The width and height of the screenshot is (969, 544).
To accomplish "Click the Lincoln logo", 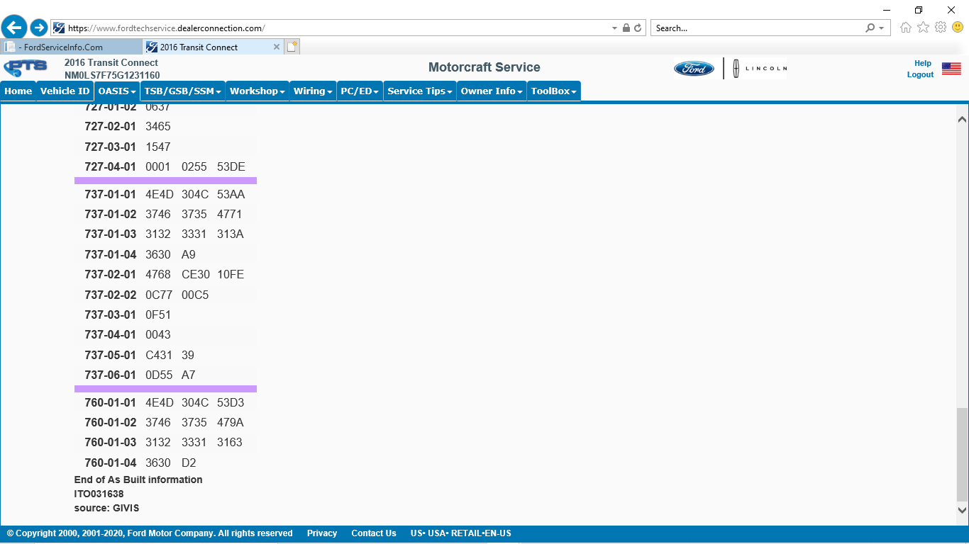I will [x=758, y=69].
